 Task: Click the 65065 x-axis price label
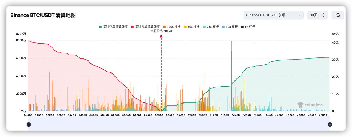(x=105, y=115)
